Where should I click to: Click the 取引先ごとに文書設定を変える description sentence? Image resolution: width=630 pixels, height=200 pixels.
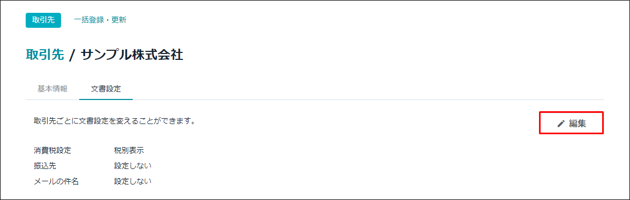tap(115, 120)
